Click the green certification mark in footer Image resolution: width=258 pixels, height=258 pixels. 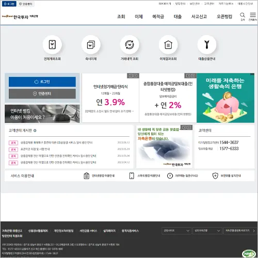tap(249, 253)
